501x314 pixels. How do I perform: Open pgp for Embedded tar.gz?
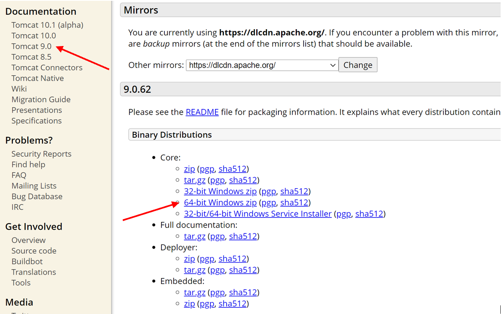pyautogui.click(x=218, y=293)
